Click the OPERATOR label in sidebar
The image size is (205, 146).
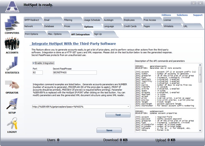[12, 93]
